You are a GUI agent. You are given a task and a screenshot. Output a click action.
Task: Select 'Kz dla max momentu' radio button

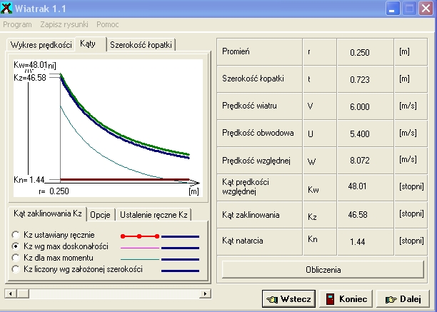[x=16, y=257]
